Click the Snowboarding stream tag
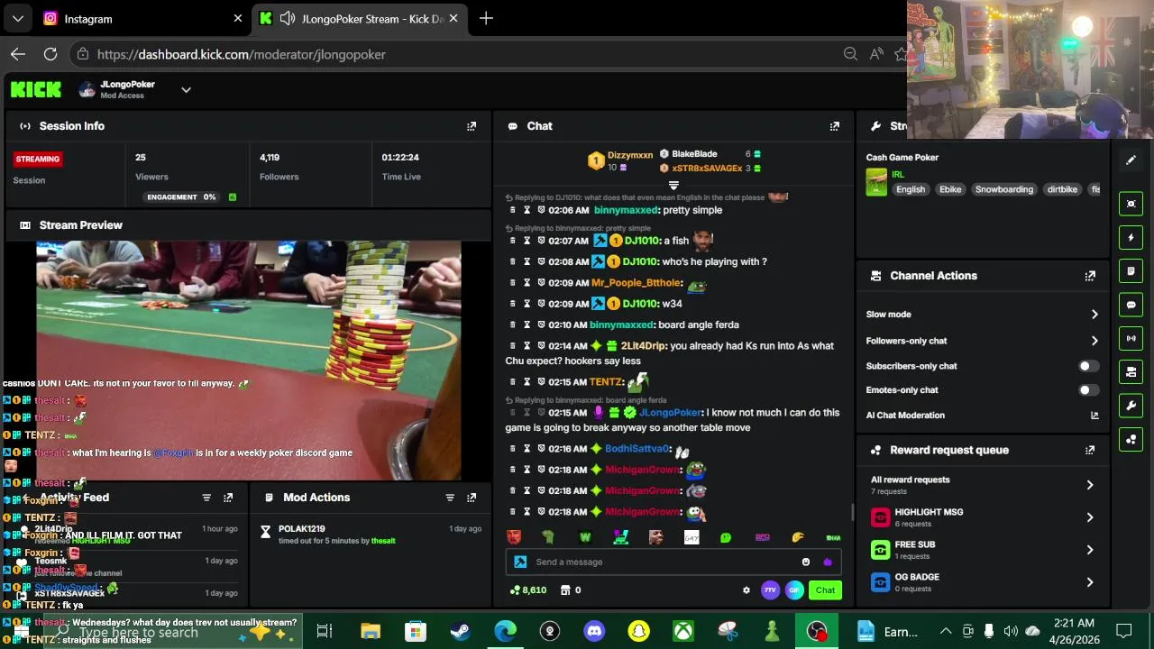 pos(1003,189)
